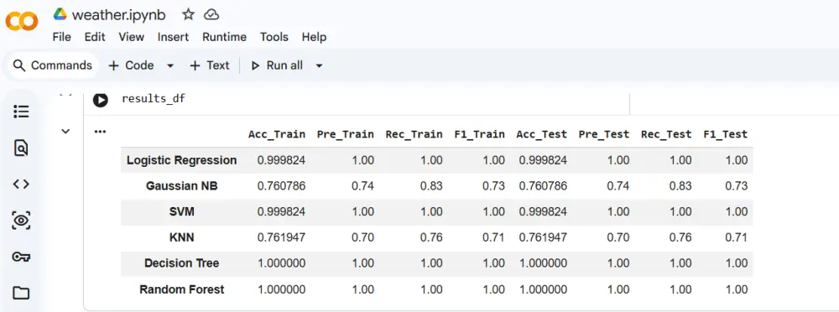
Task: Open the Tools menu
Action: 274,37
